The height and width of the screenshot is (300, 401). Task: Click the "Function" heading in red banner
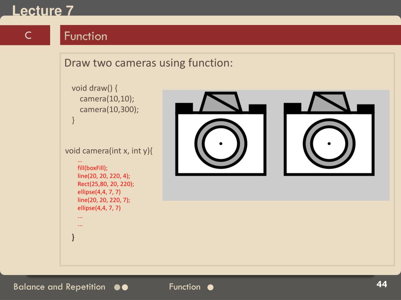(x=86, y=36)
